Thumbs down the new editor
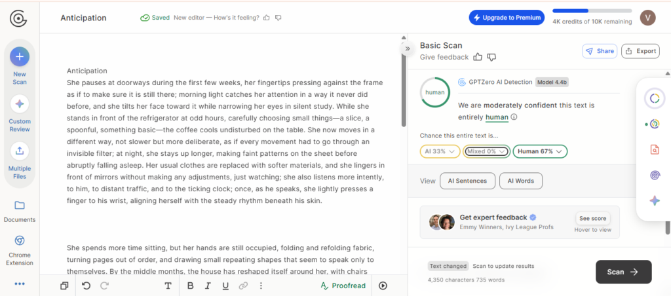Image resolution: width=671 pixels, height=296 pixels. click(x=278, y=18)
